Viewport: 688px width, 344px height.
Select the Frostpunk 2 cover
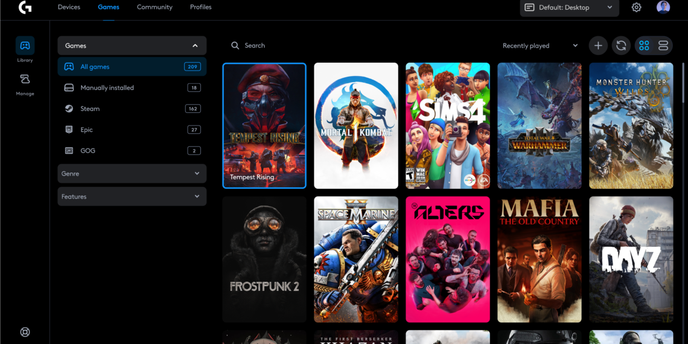tap(264, 260)
